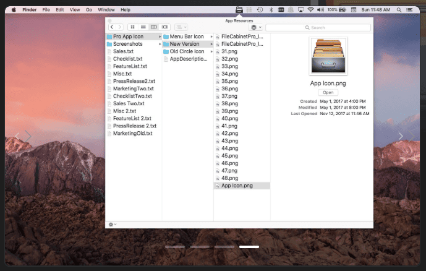The image size is (426, 271).
Task: Switch to icon view
Action: (132, 27)
